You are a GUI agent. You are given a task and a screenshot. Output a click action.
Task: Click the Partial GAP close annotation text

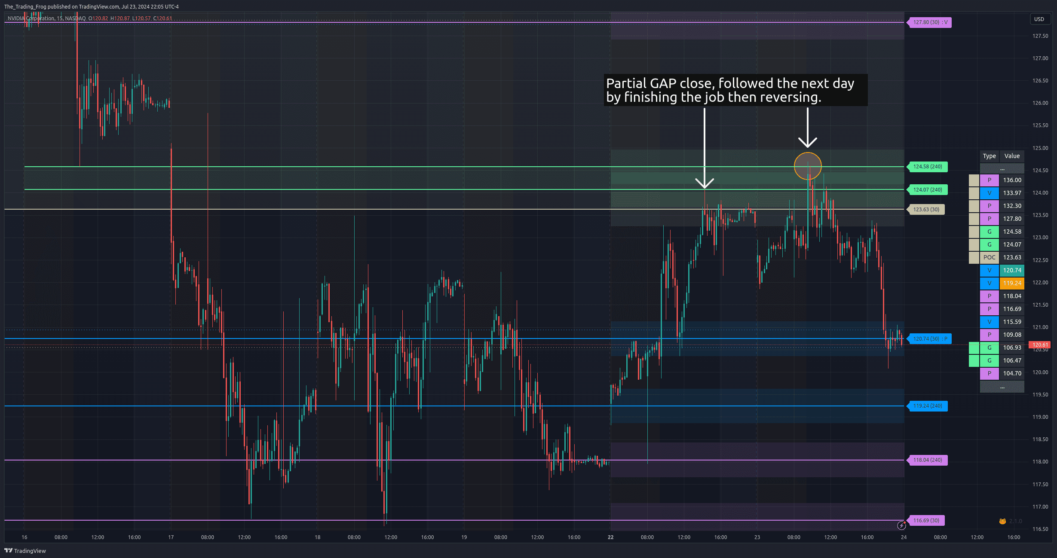pyautogui.click(x=735, y=90)
